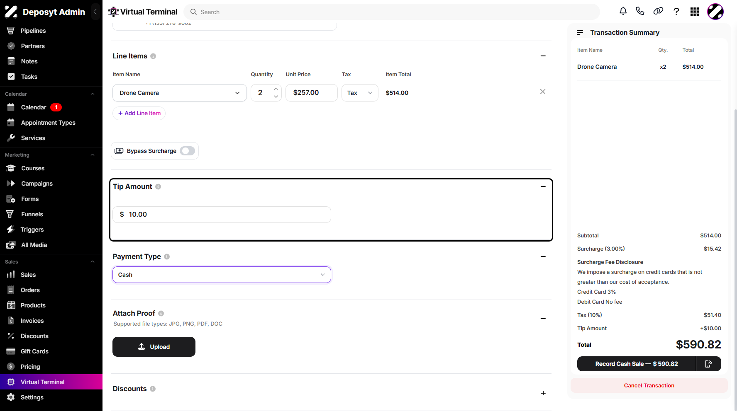Open Gift Cards in sidebar

[x=51, y=351]
